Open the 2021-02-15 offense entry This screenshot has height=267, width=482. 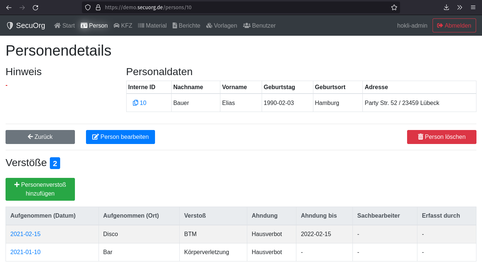[x=25, y=234]
